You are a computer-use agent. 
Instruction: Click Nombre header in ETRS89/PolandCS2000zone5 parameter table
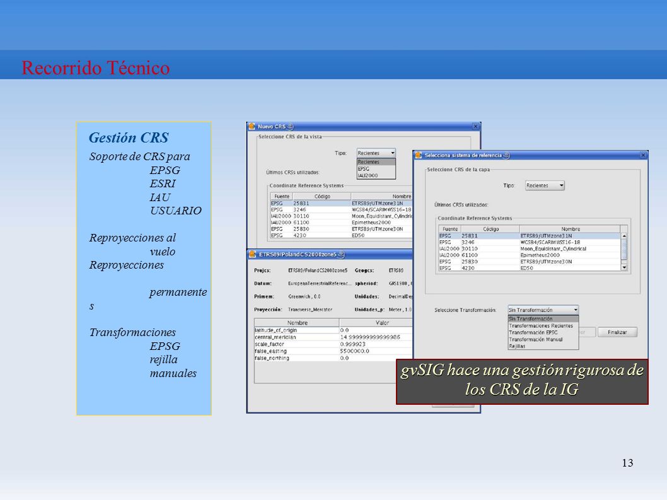[x=297, y=323]
